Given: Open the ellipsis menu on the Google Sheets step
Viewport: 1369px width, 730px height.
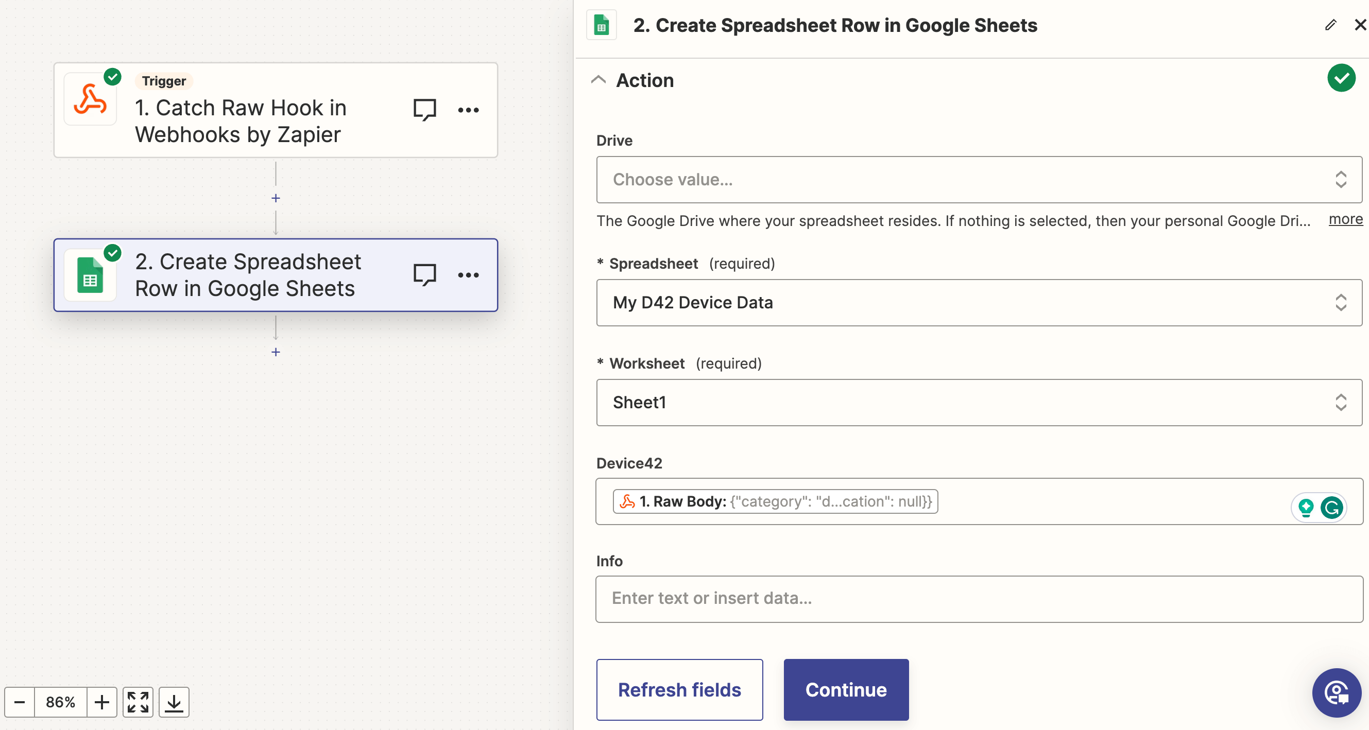Looking at the screenshot, I should coord(468,275).
